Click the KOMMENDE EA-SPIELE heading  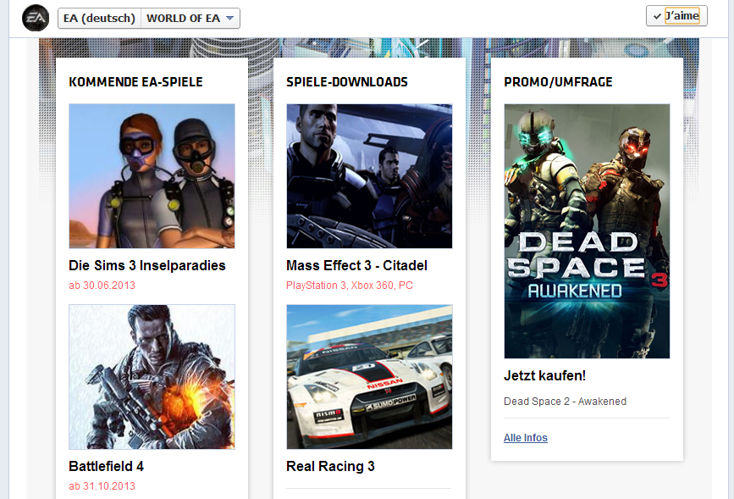[135, 82]
